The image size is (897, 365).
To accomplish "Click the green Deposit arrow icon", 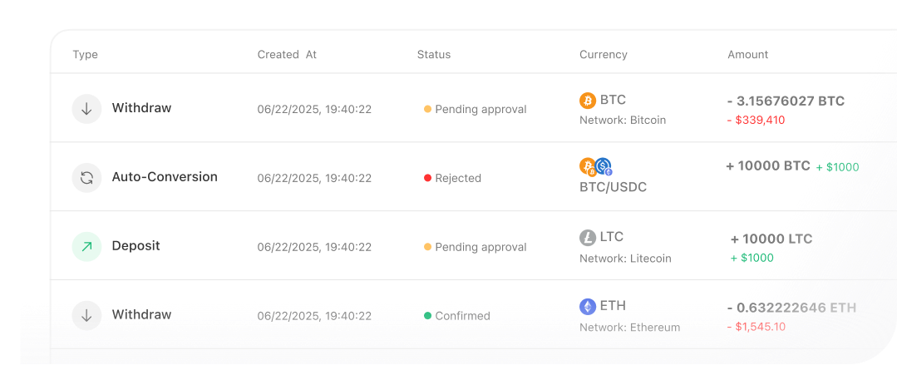I will pyautogui.click(x=86, y=247).
